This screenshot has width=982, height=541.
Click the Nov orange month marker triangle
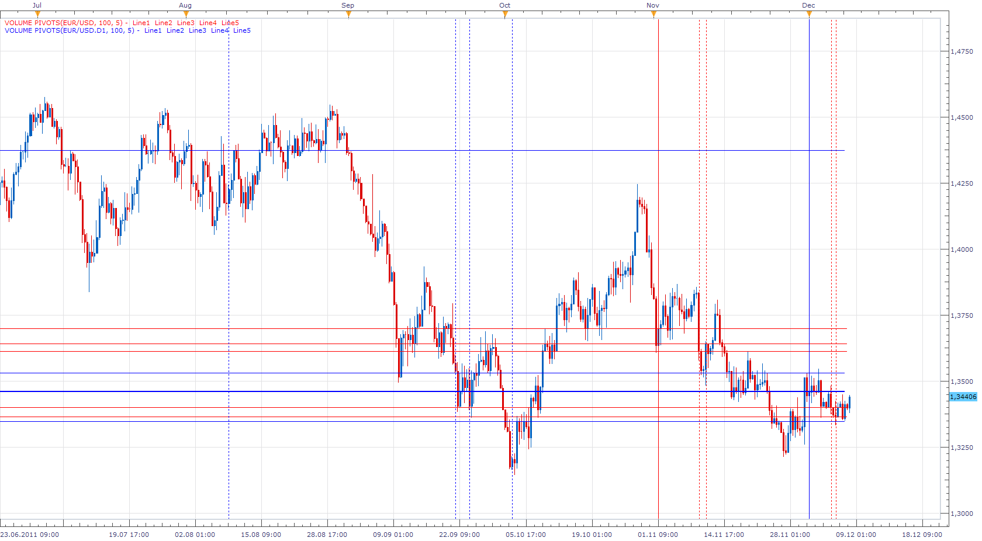(x=653, y=15)
